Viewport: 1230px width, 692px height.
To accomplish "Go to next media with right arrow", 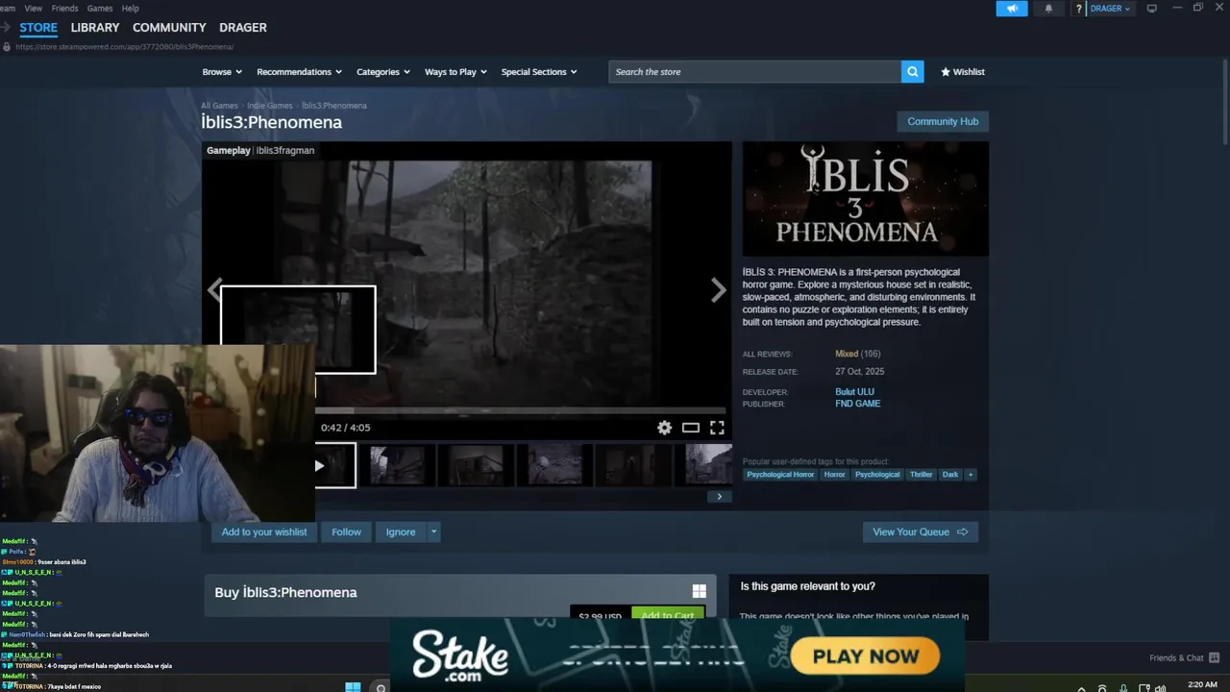I will click(718, 290).
